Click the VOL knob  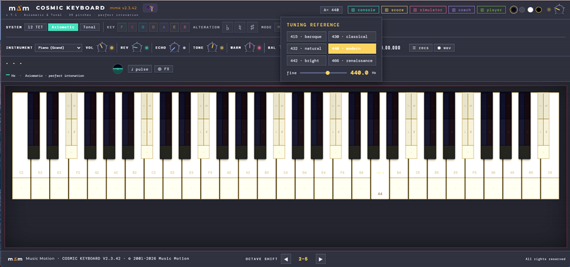pyautogui.click(x=102, y=47)
